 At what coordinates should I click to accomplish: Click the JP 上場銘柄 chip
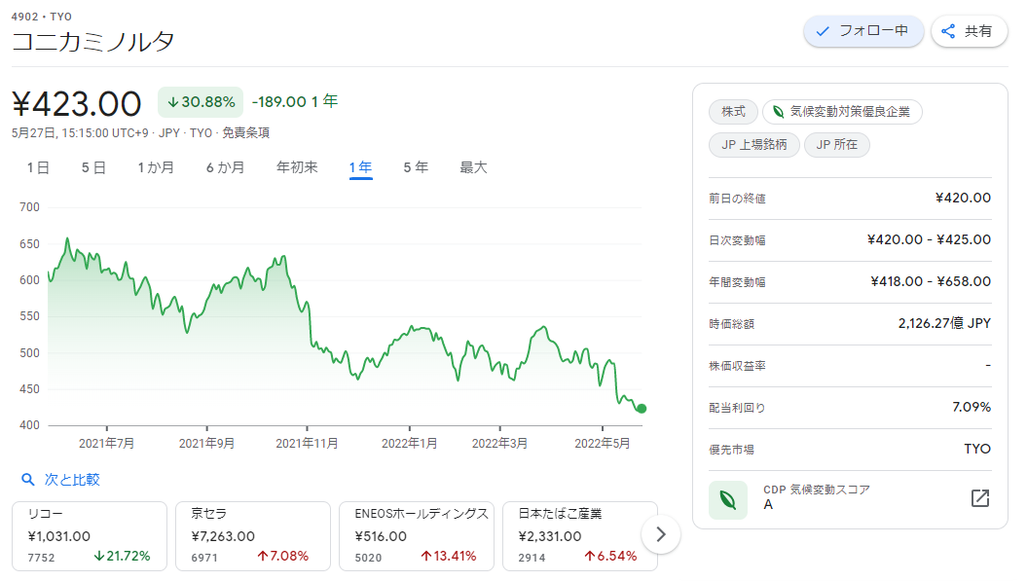[753, 145]
